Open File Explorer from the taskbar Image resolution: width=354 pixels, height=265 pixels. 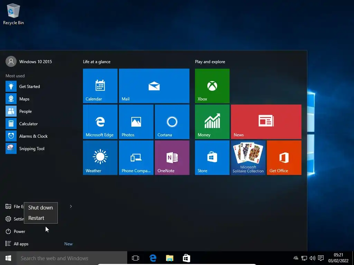pyautogui.click(x=169, y=258)
